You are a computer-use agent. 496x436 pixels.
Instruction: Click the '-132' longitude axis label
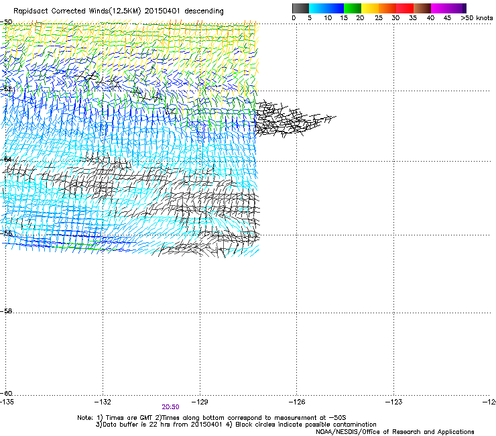click(103, 402)
